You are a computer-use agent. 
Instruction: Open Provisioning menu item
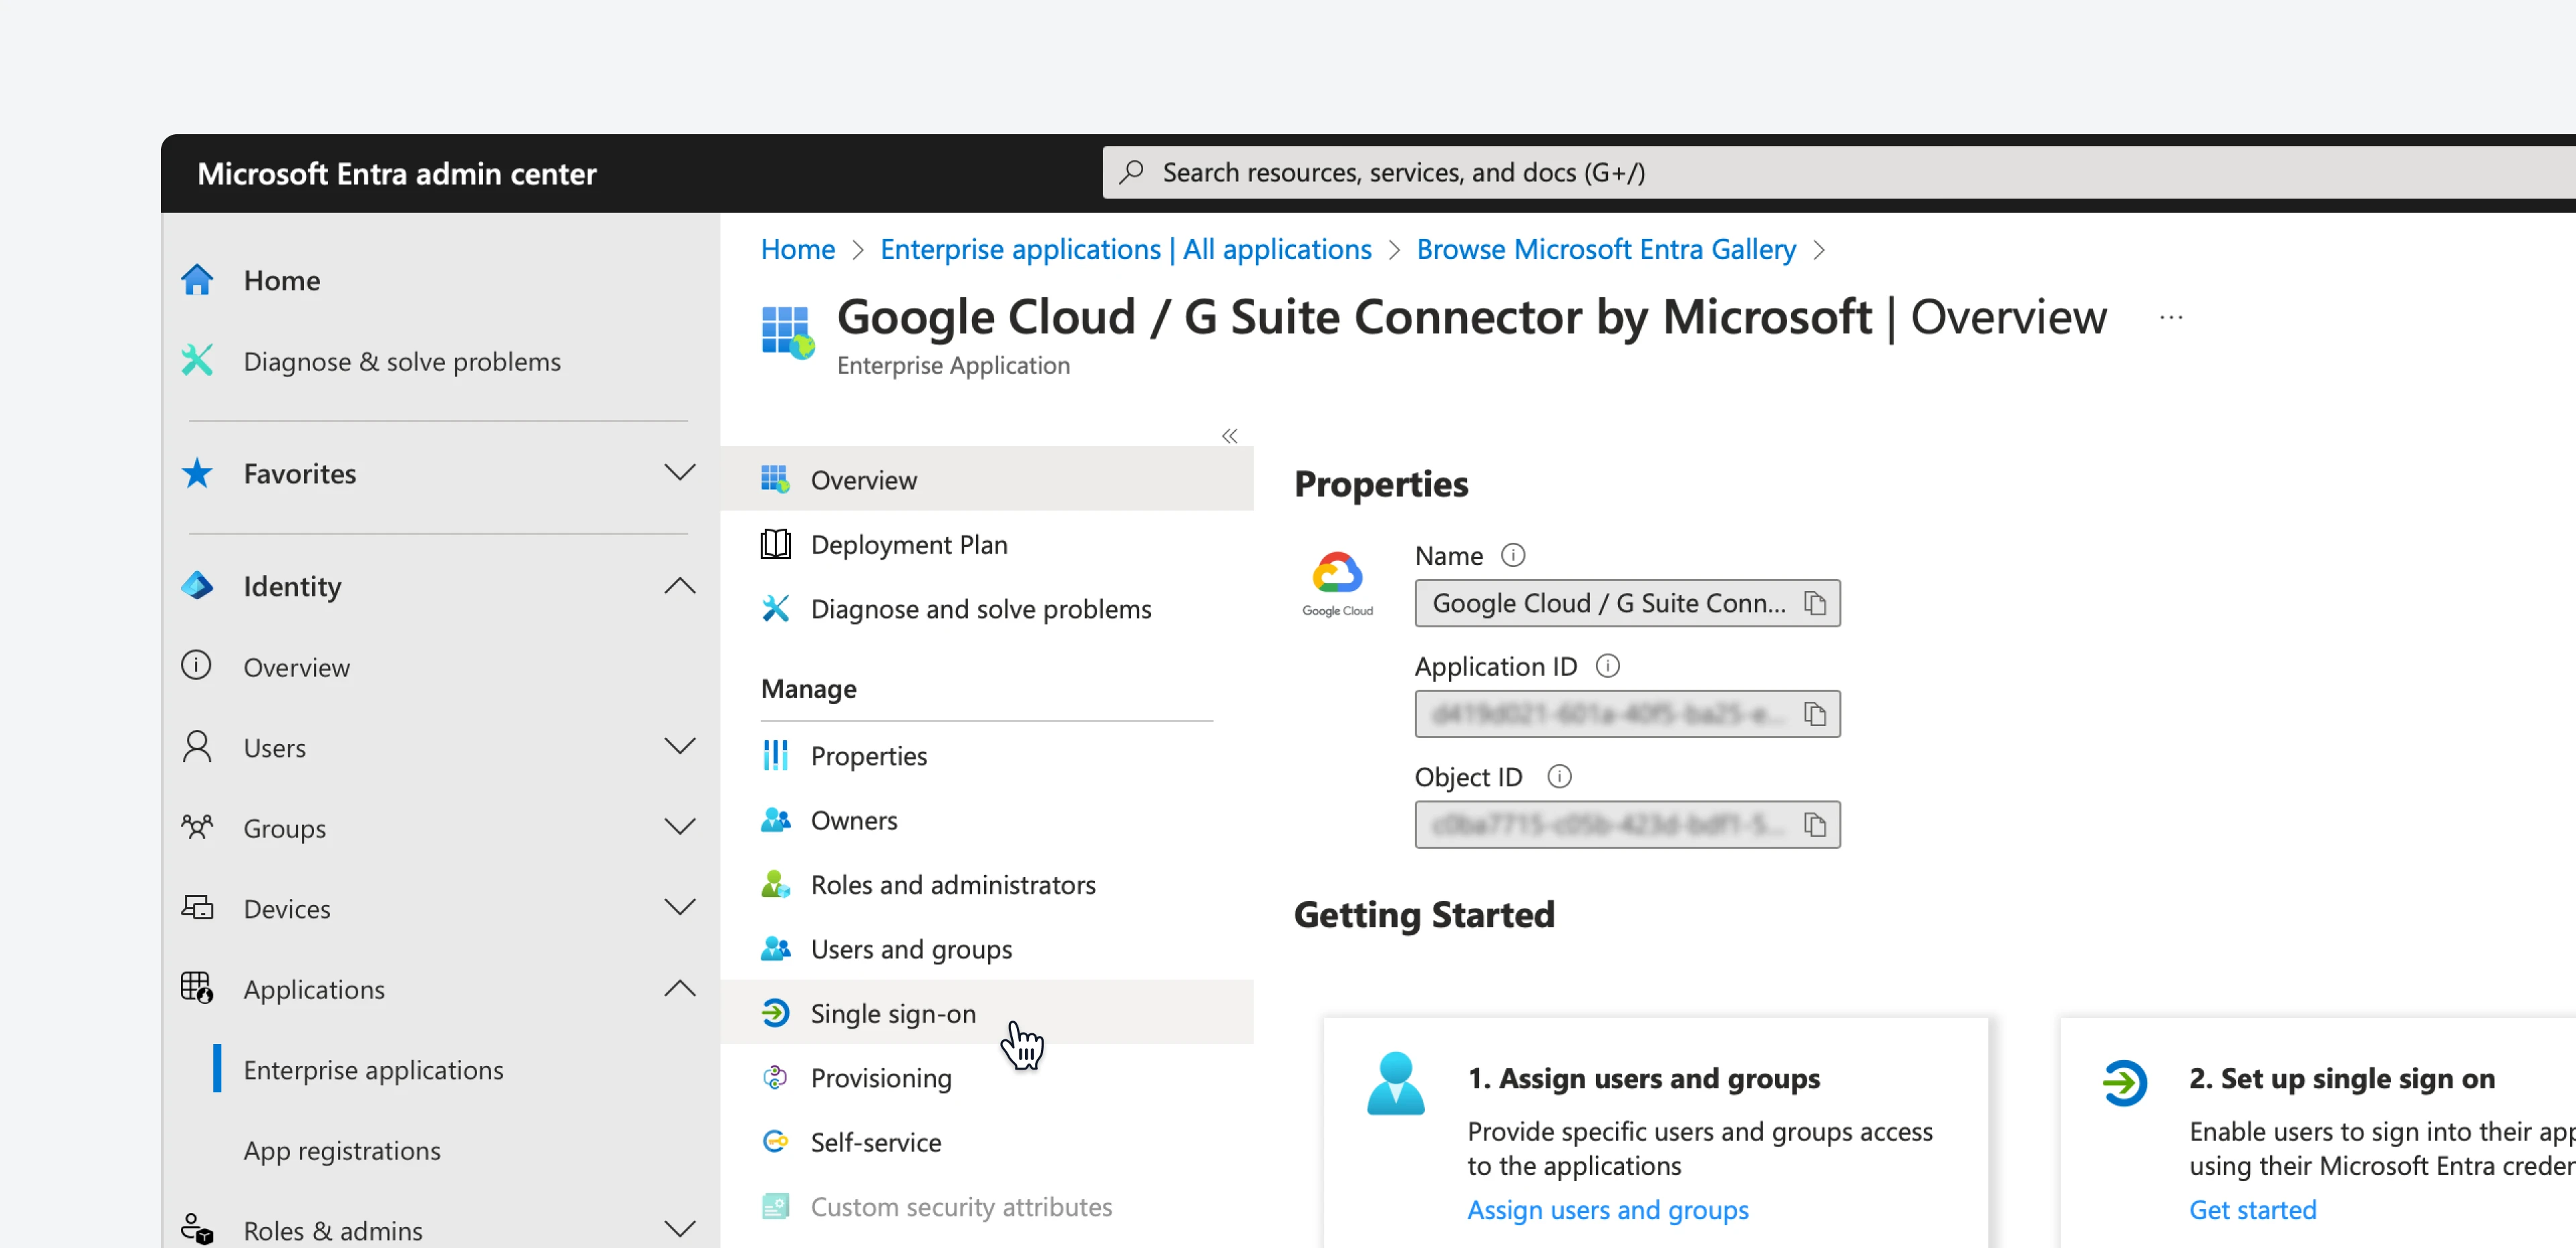(x=986, y=1078)
